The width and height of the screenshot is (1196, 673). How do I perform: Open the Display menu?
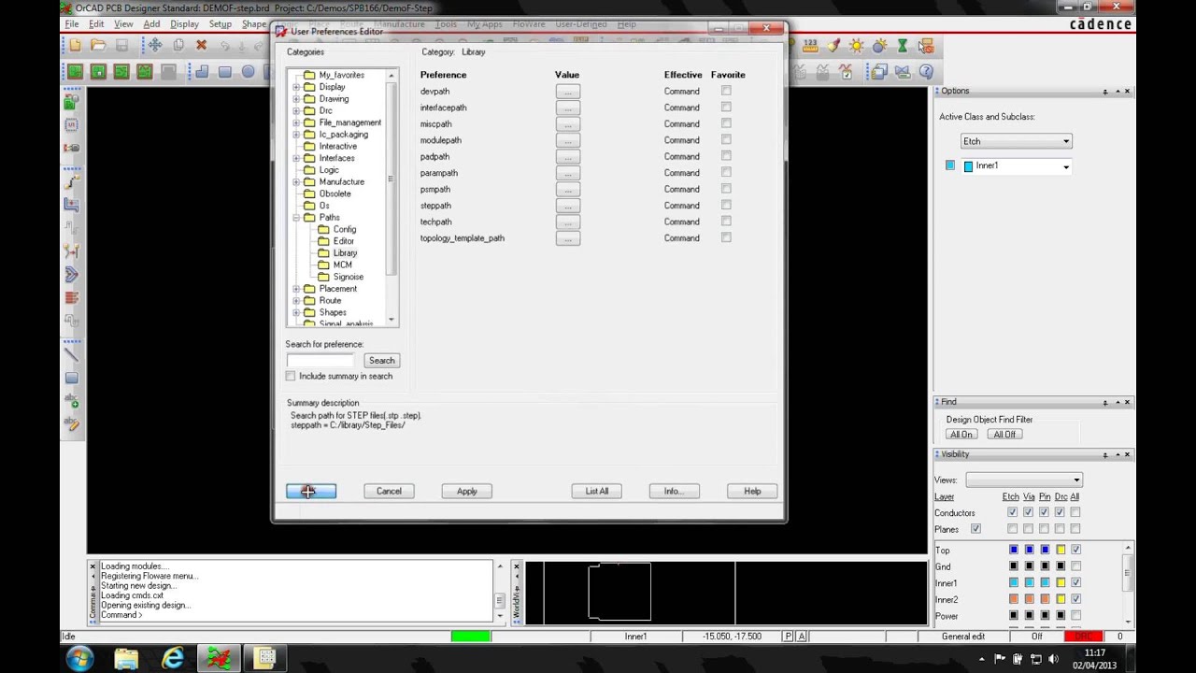point(184,24)
